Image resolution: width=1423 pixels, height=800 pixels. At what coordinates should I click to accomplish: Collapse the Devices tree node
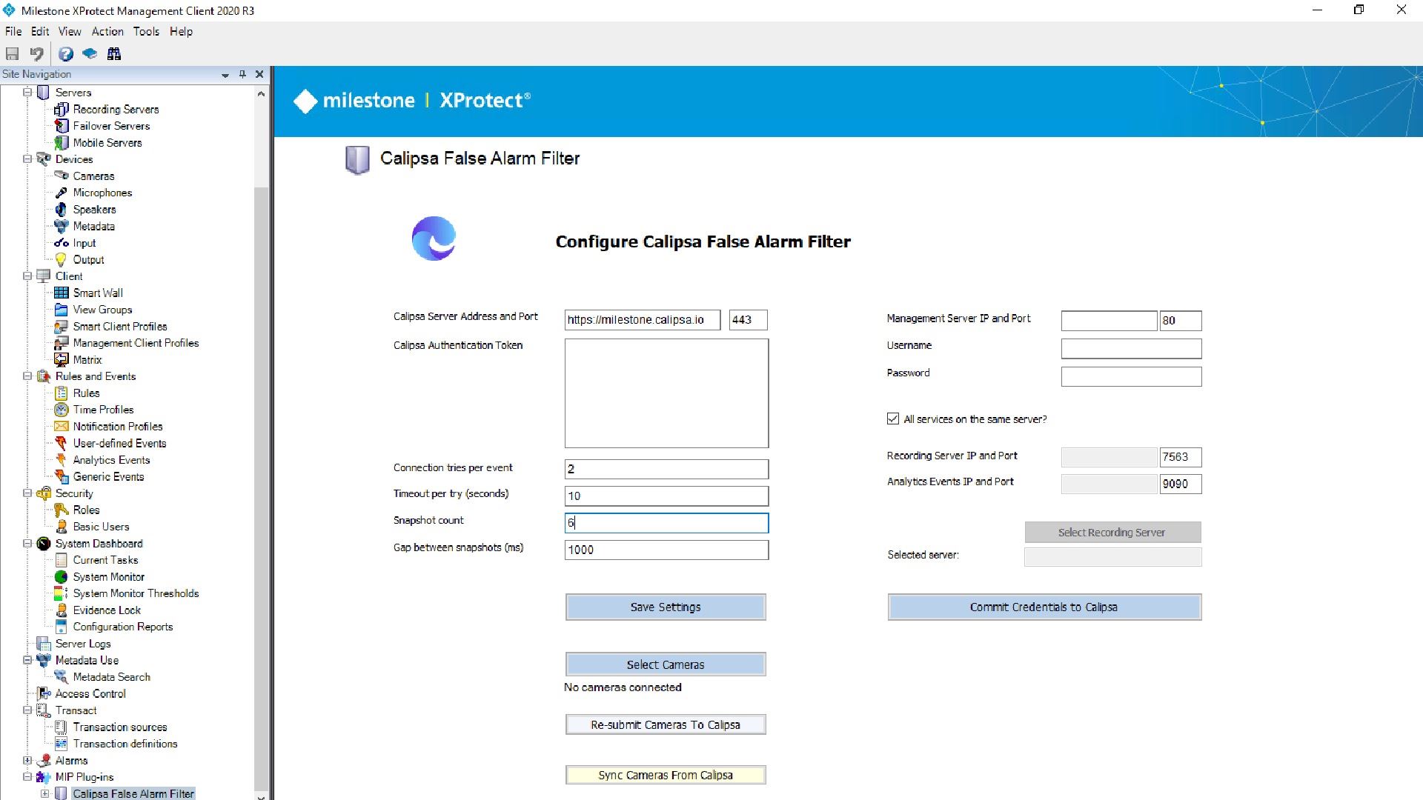click(x=27, y=159)
